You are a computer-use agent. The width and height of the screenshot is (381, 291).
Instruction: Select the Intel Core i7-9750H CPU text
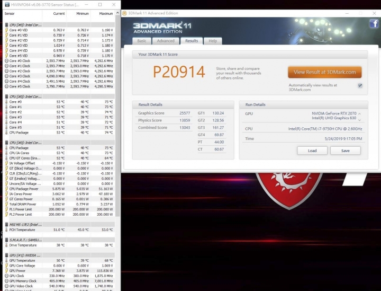pyautogui.click(x=325, y=129)
